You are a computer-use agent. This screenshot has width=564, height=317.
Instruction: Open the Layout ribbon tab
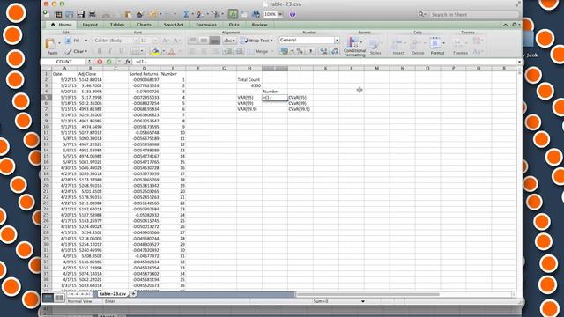pyautogui.click(x=90, y=25)
